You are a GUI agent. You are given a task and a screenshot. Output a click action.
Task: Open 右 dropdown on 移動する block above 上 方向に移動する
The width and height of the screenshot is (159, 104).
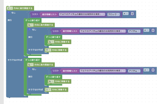[x=51, y=81]
